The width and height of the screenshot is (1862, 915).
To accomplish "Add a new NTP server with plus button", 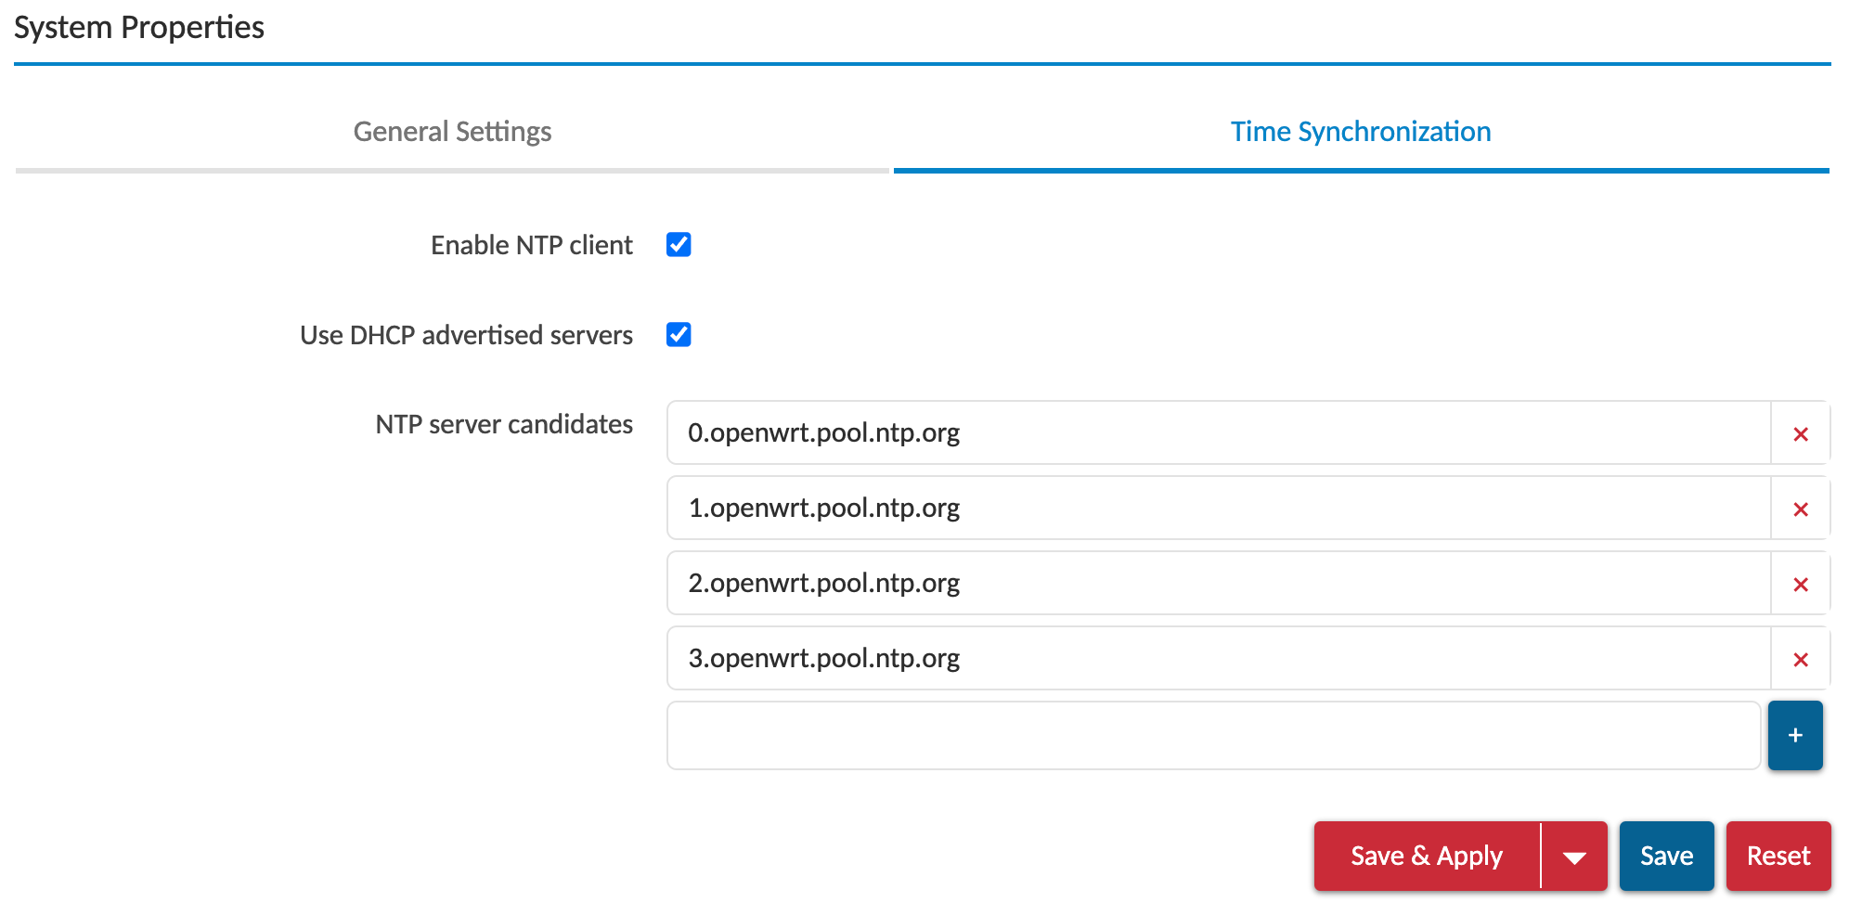I will pyautogui.click(x=1794, y=735).
